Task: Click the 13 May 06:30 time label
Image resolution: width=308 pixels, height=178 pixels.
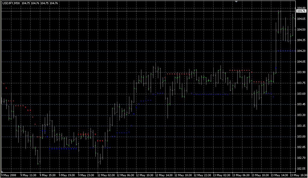Action: [240, 175]
